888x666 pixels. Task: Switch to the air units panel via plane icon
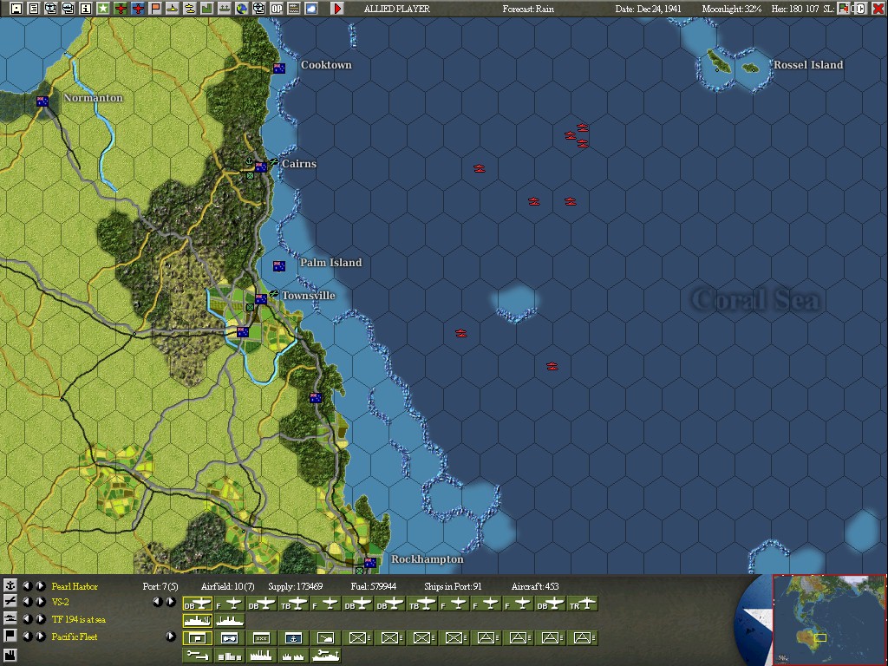[x=10, y=600]
